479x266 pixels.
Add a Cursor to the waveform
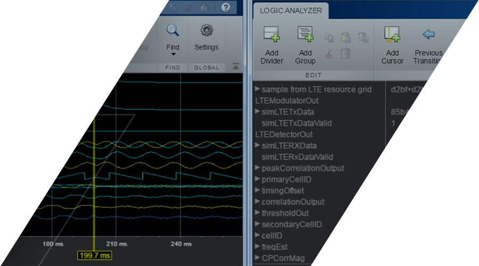[x=392, y=45]
